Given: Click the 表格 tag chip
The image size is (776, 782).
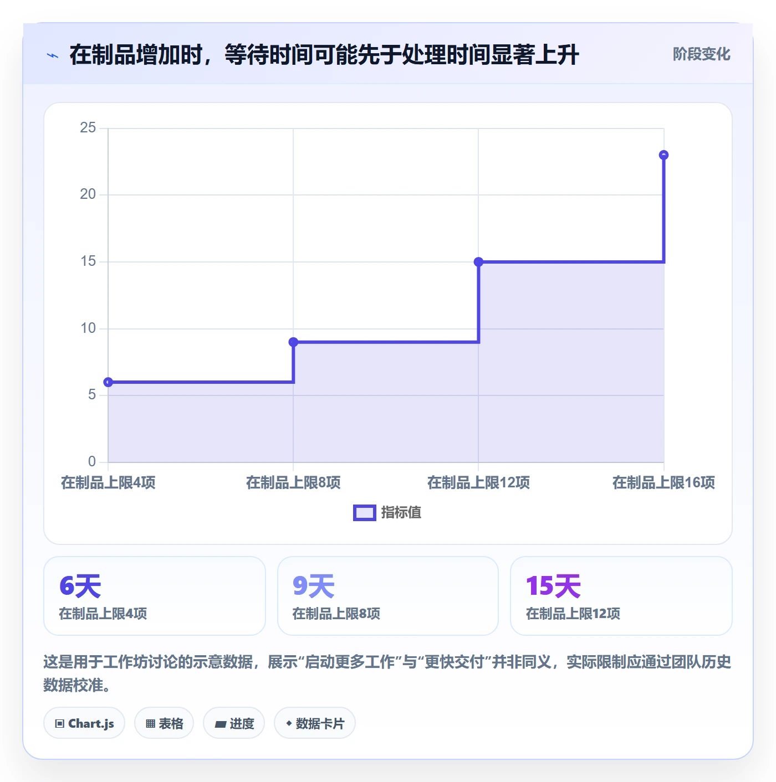Looking at the screenshot, I should (164, 723).
